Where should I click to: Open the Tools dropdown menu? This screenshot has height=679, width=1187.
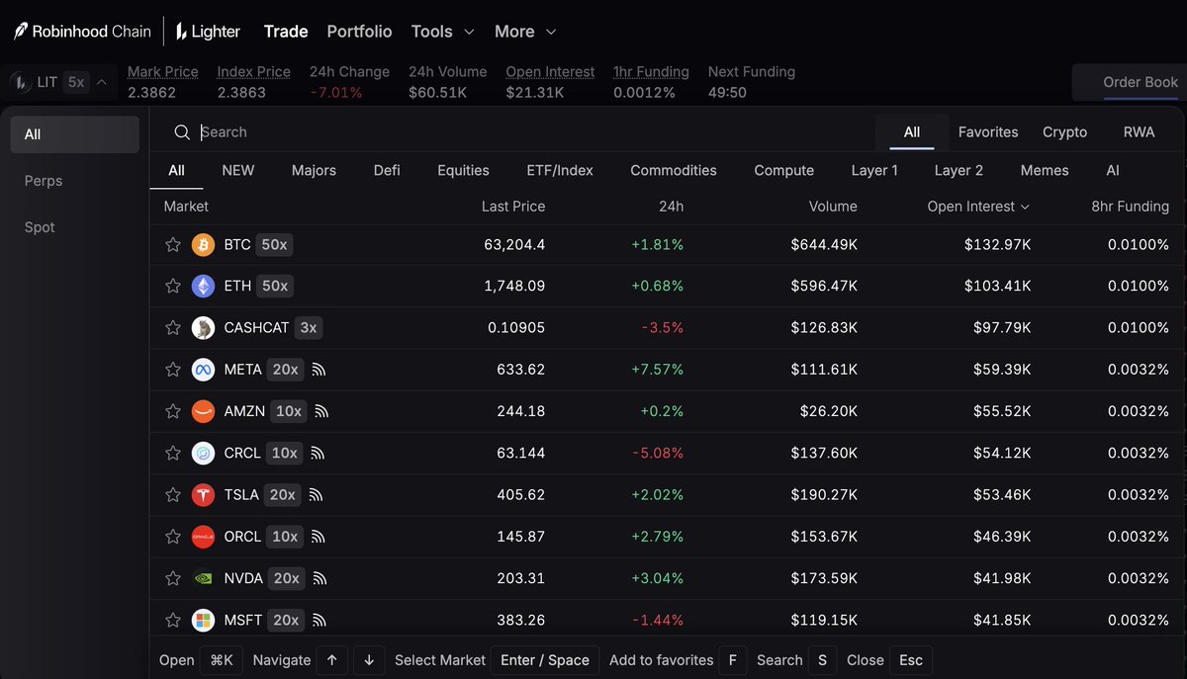tap(443, 32)
